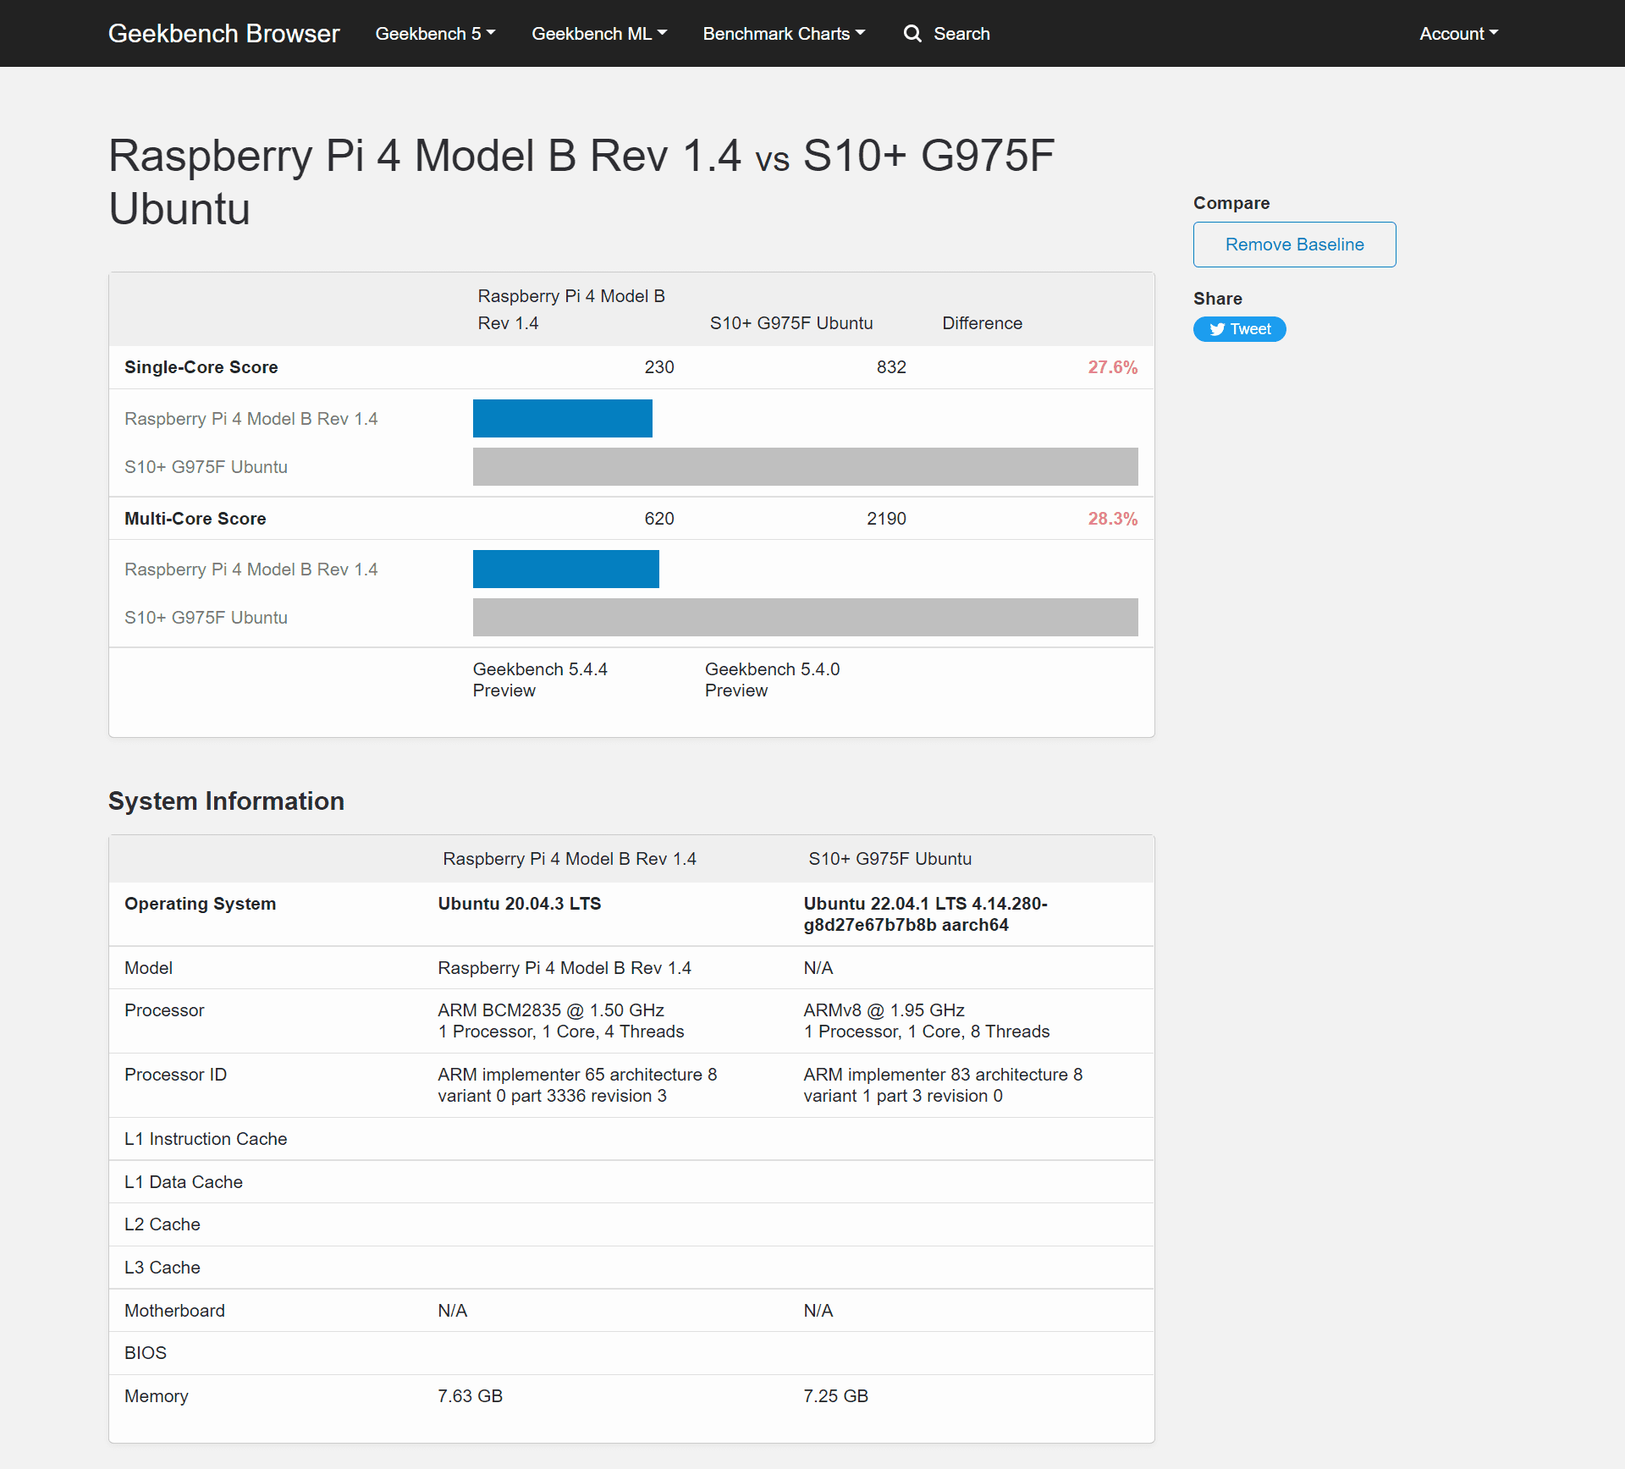Click the Twitter bird Tweet button

click(x=1240, y=329)
